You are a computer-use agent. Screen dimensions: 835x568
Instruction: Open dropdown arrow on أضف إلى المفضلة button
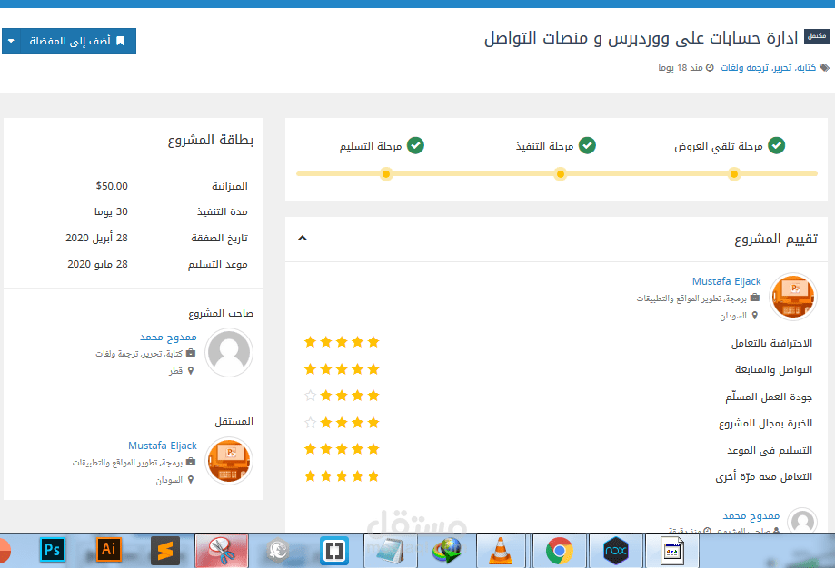click(12, 40)
